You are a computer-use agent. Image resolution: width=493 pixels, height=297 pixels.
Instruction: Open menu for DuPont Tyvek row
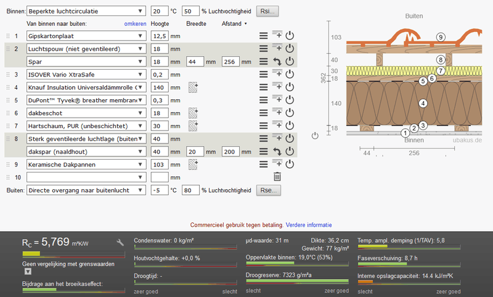coord(264,100)
